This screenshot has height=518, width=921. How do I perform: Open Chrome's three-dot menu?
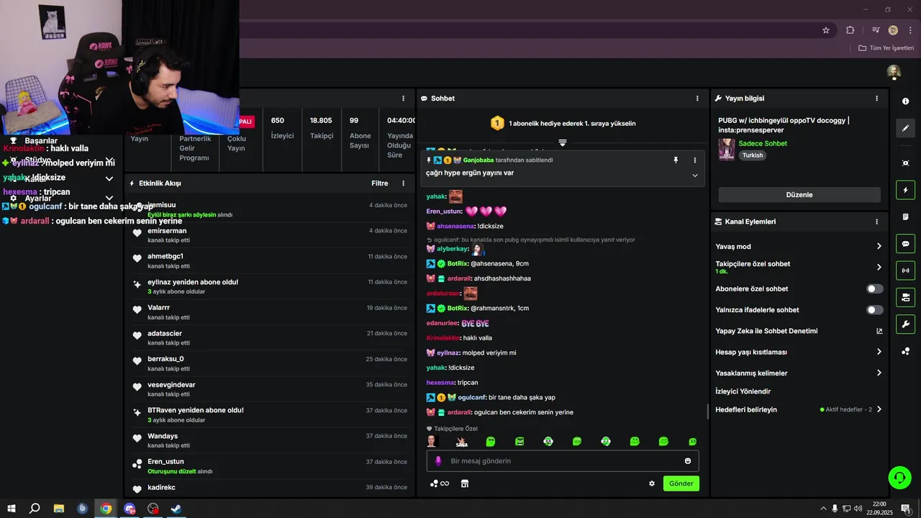(910, 30)
